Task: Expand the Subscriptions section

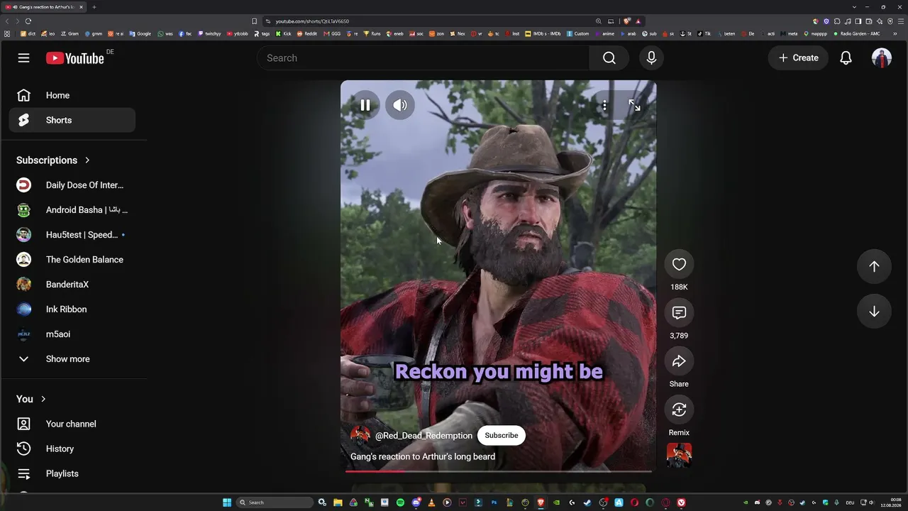Action: (x=53, y=160)
